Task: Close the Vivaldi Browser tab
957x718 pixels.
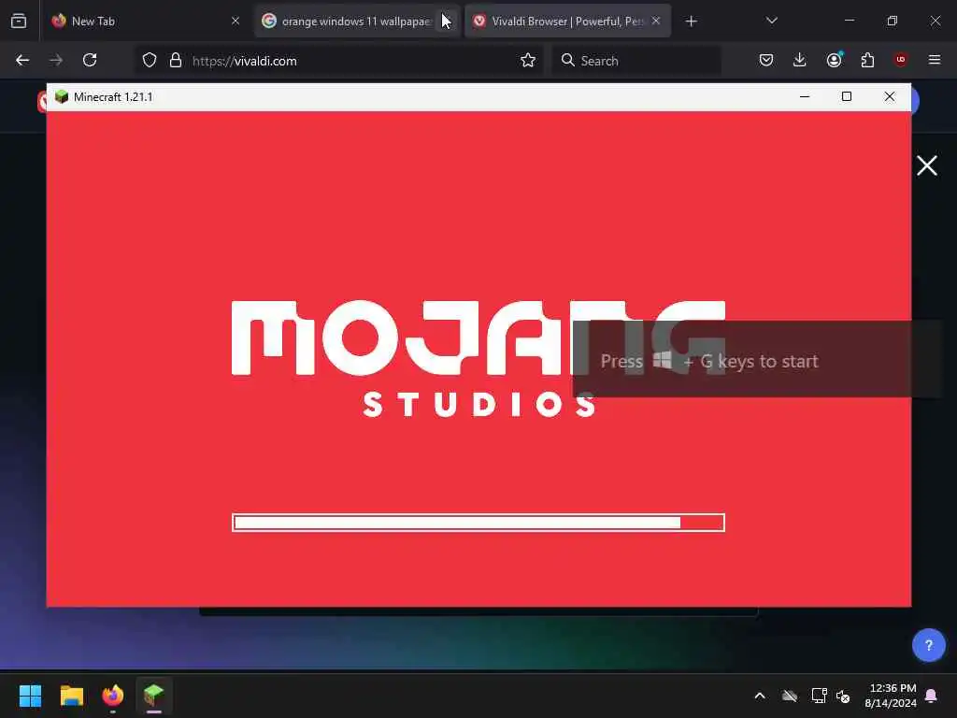Action: tap(656, 21)
